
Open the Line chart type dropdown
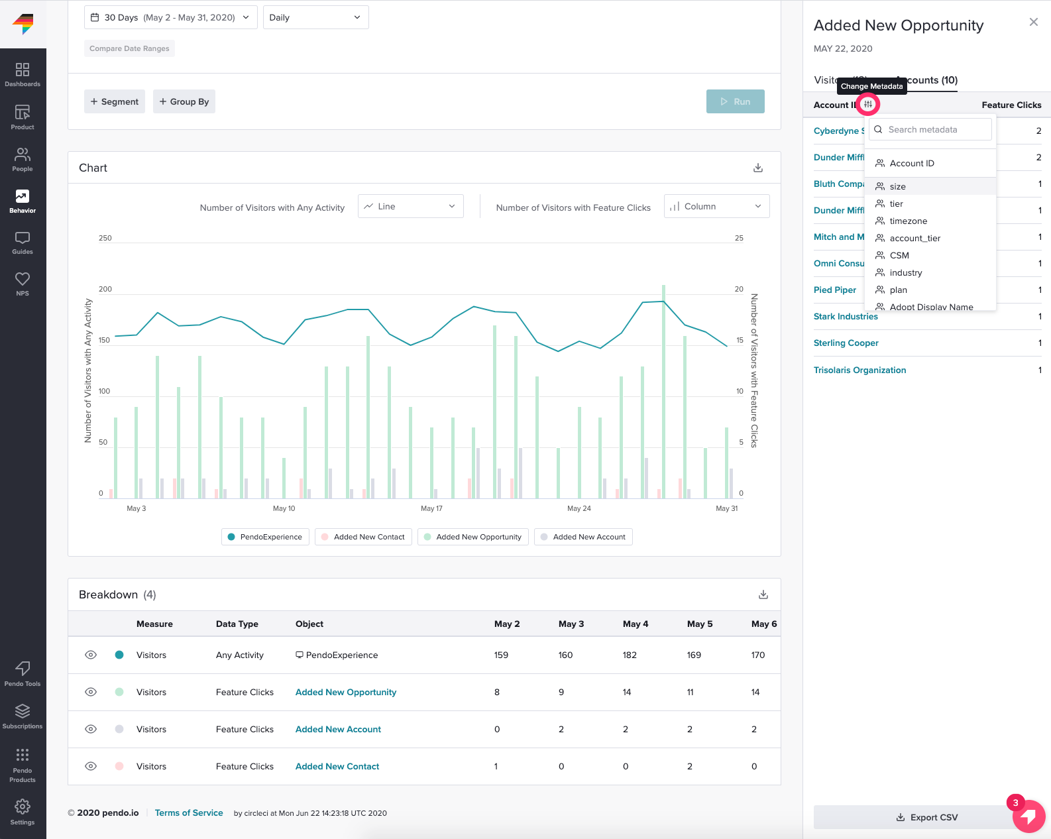[410, 206]
